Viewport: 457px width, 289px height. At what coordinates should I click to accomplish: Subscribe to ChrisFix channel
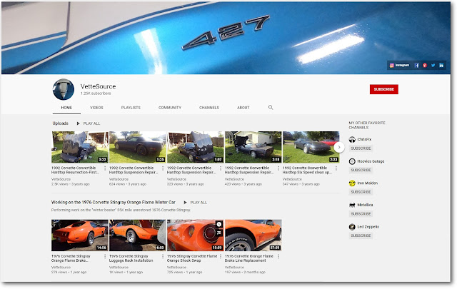(361, 148)
